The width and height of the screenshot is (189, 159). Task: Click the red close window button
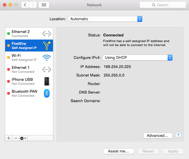[x=4, y=5]
